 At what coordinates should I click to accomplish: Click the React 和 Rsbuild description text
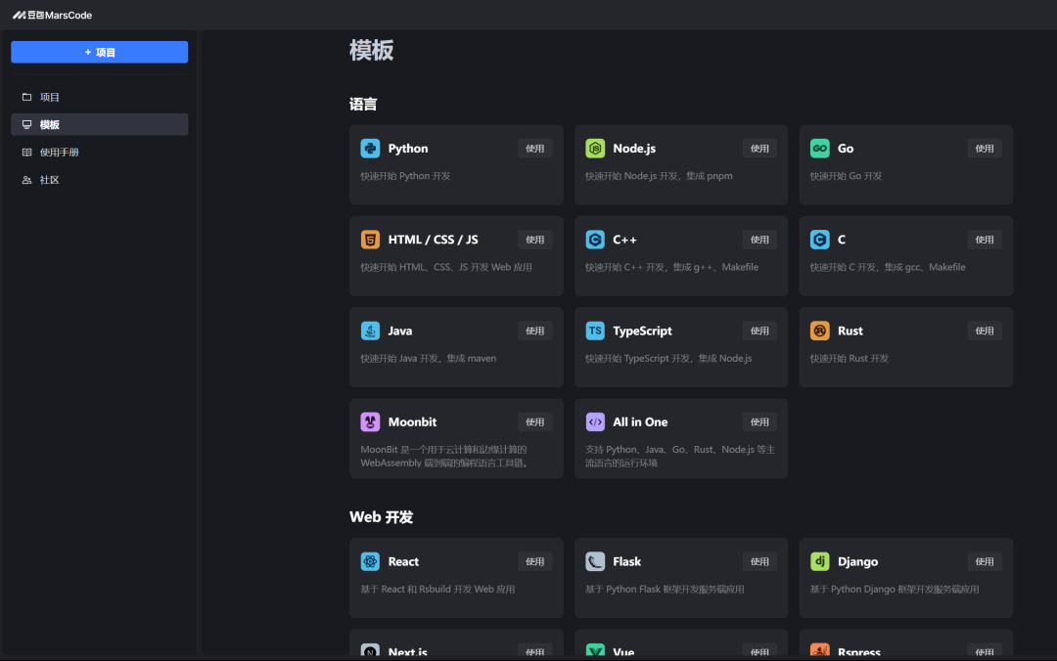pos(437,589)
